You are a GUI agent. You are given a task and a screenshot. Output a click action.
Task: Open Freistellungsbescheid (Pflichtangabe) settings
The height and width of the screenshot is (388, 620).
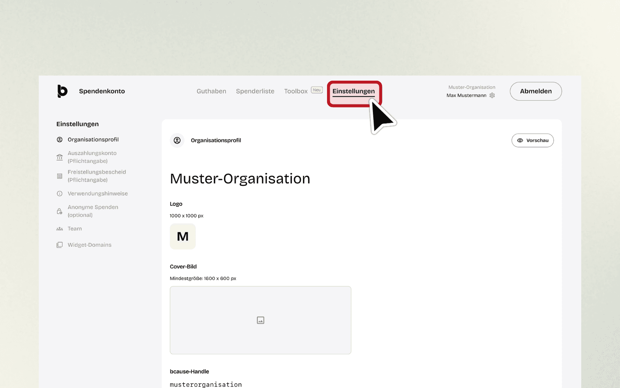[x=97, y=176]
